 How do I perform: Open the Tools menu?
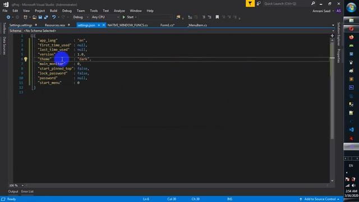tap(94, 11)
